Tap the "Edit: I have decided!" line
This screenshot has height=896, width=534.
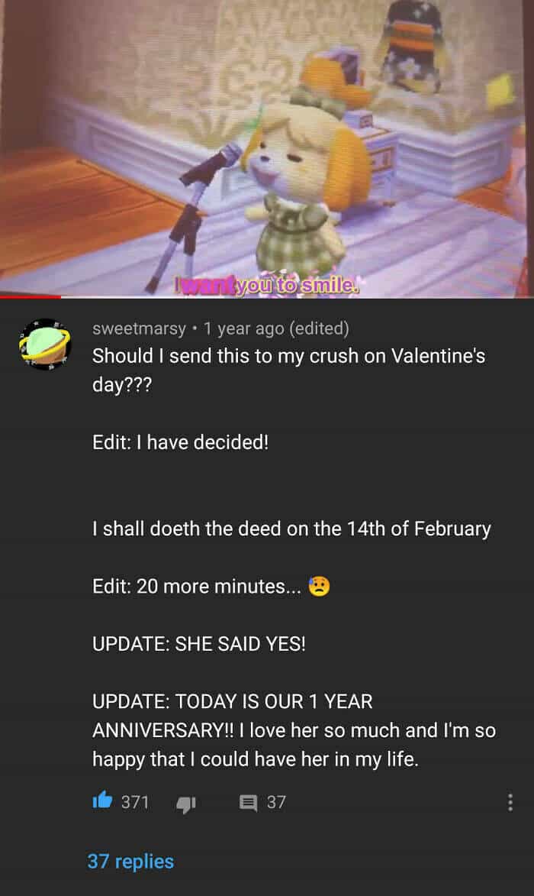point(180,442)
